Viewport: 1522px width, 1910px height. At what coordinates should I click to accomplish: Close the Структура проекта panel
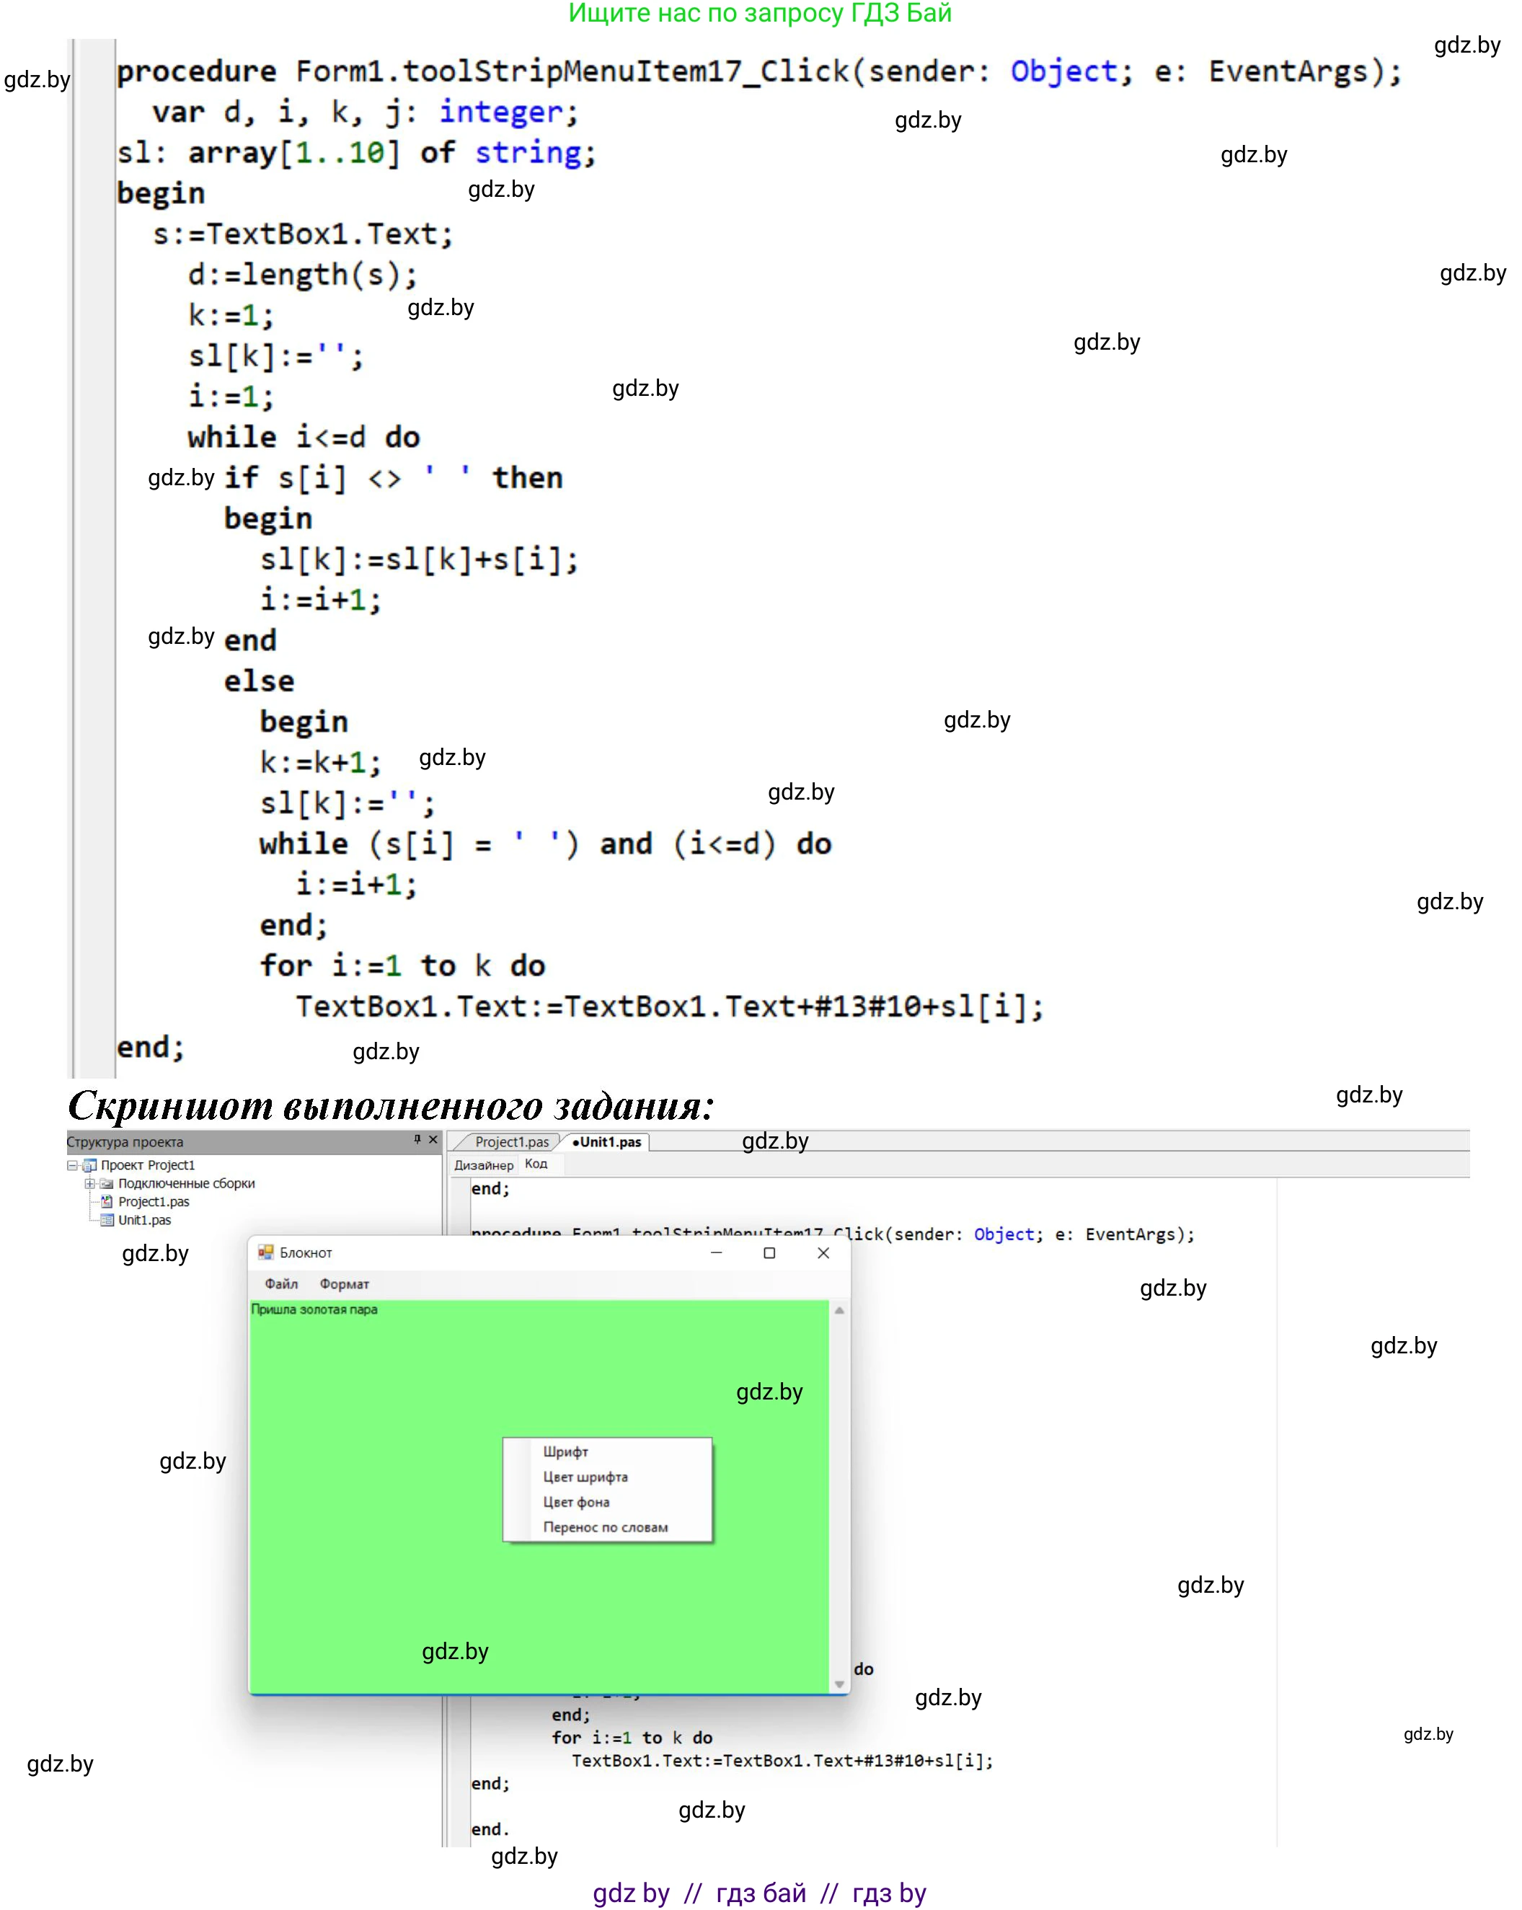433,1139
